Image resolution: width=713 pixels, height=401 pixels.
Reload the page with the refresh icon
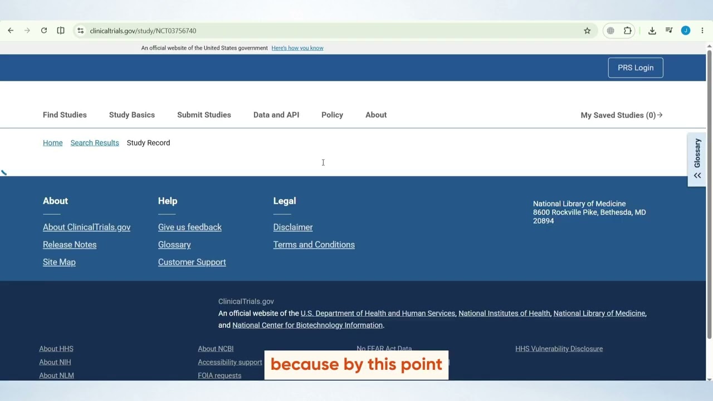44,31
